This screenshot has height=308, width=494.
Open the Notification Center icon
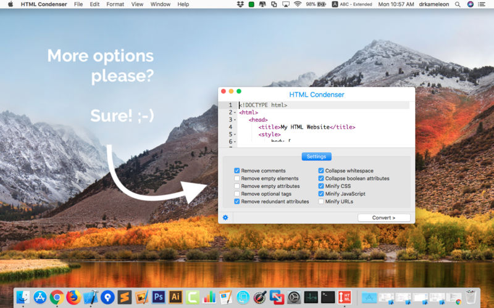click(482, 4)
